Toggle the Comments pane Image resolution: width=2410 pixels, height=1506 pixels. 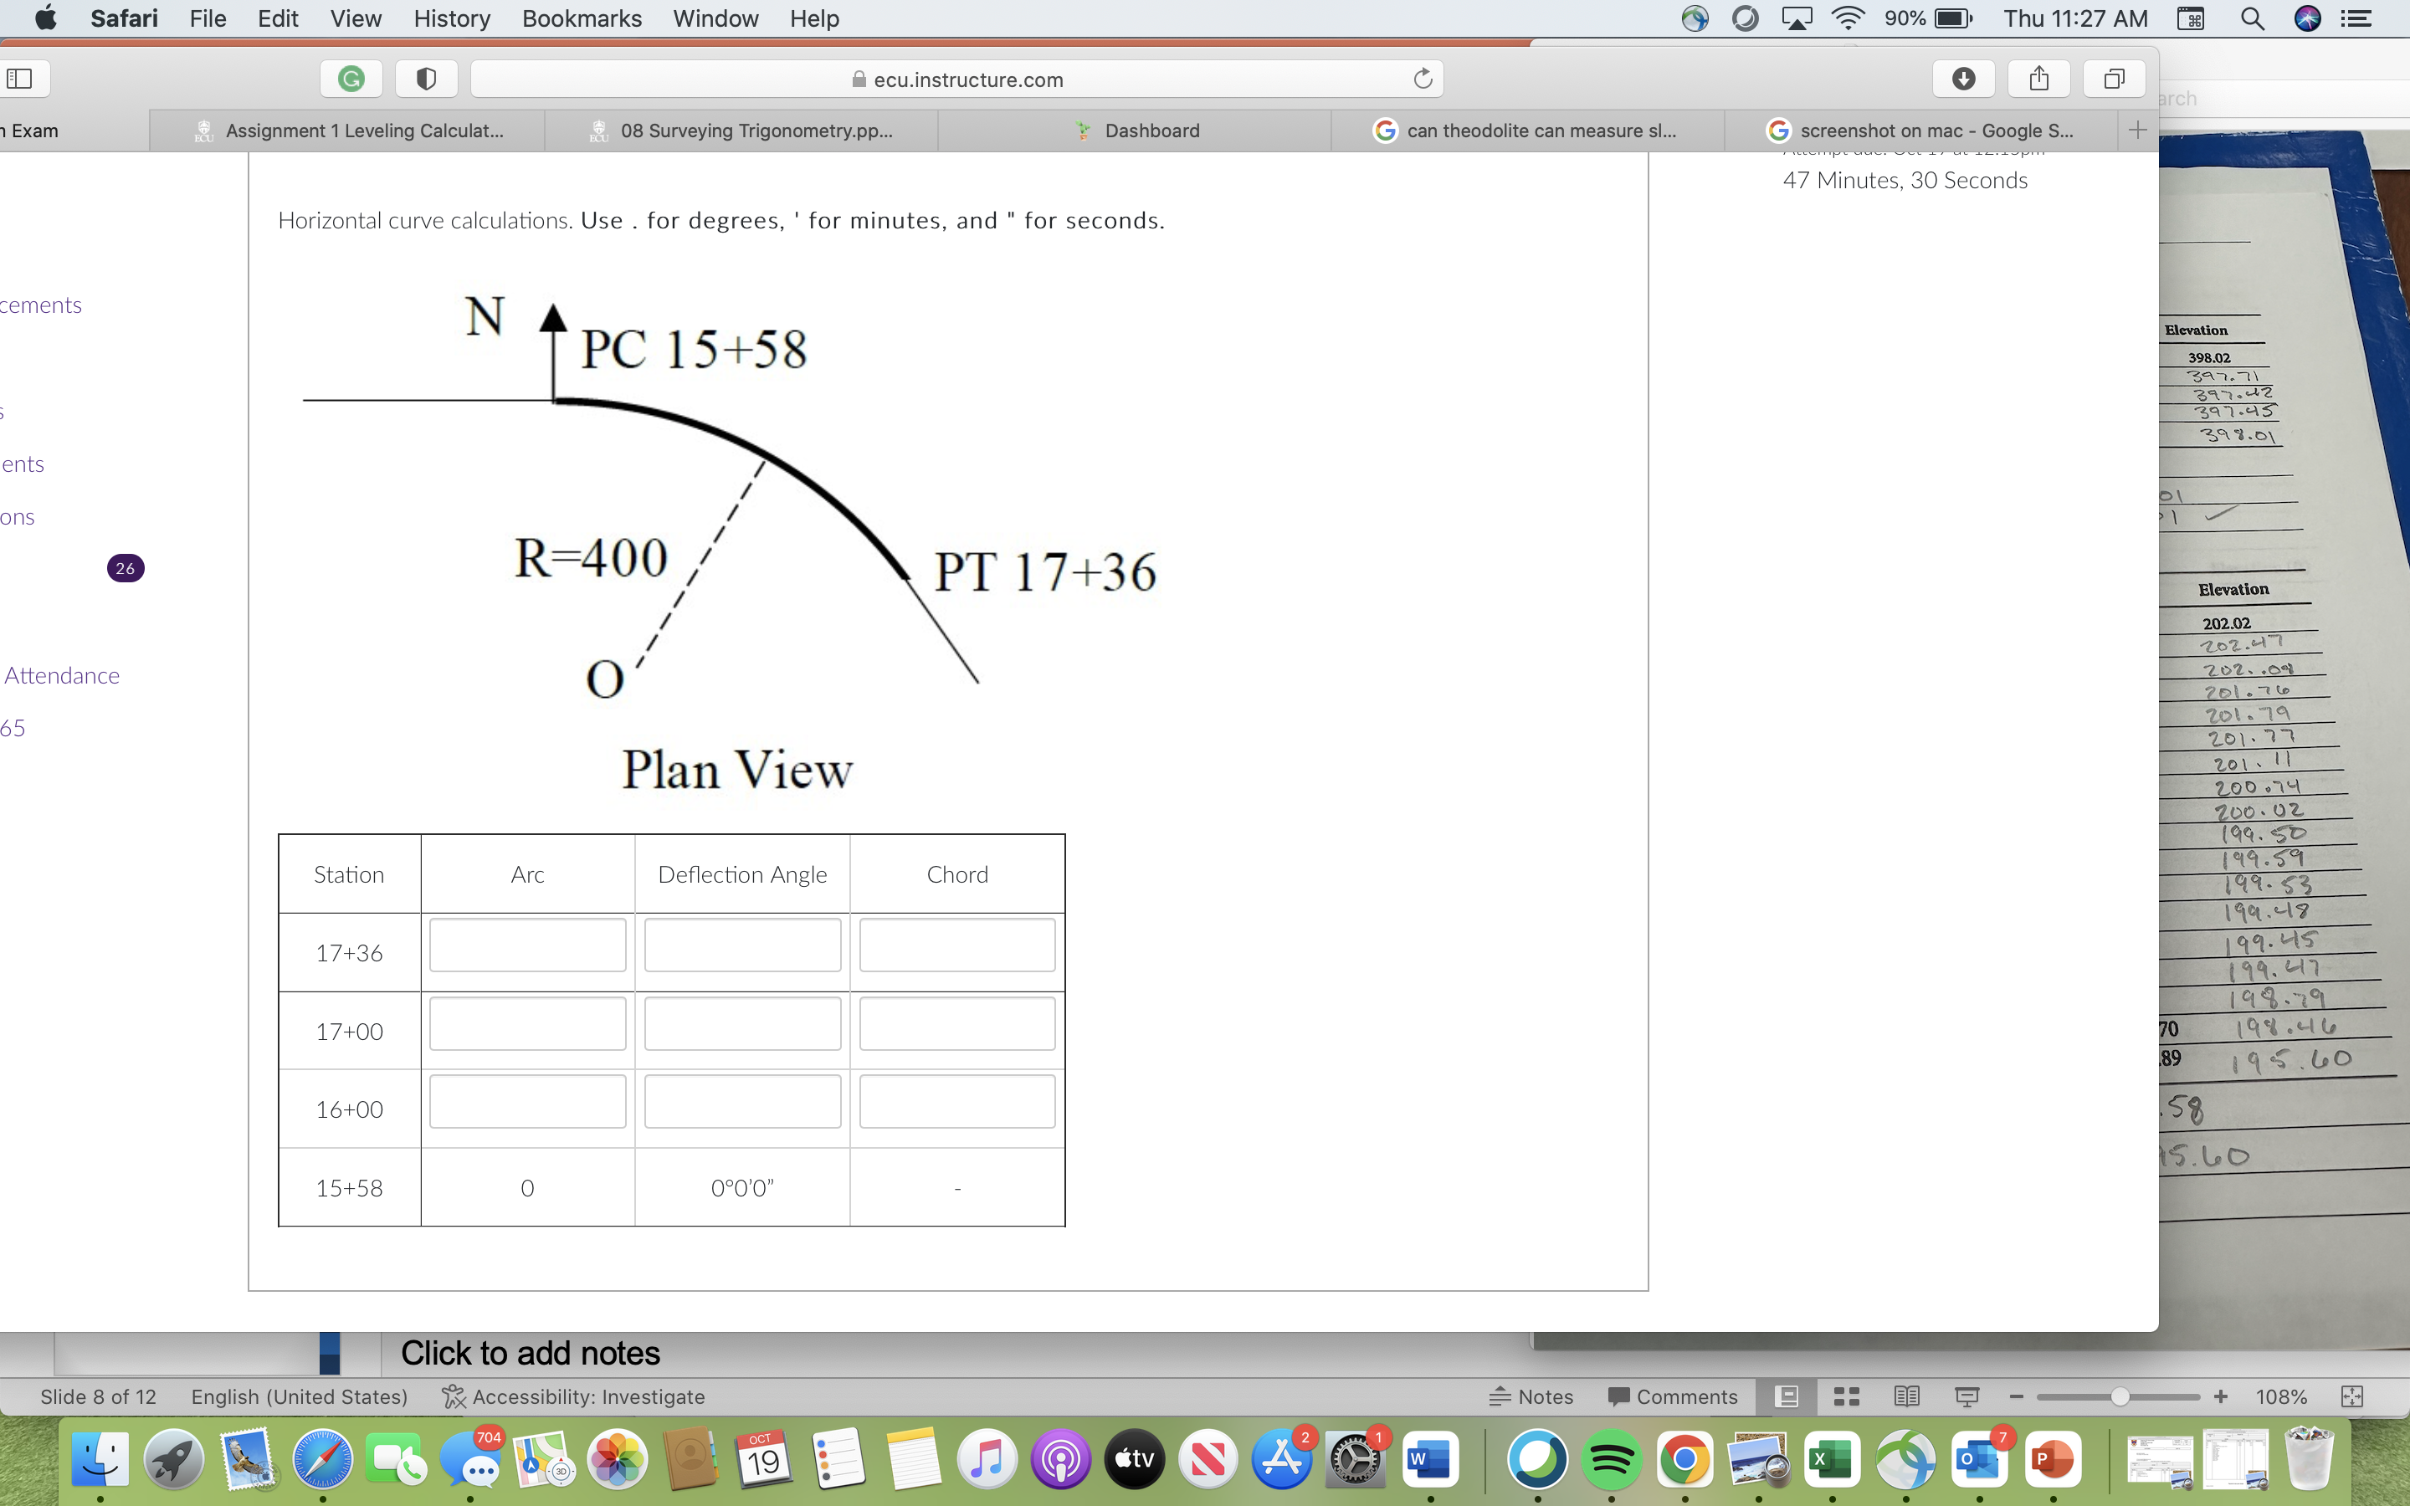(x=1673, y=1396)
